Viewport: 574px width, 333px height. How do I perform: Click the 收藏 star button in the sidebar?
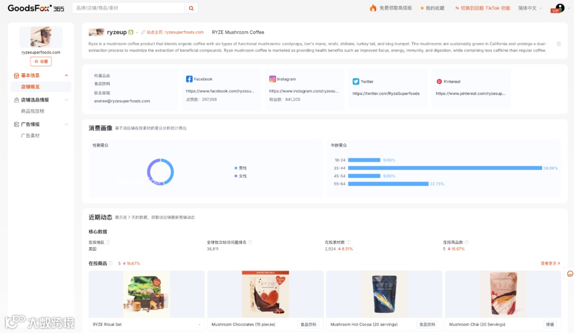pos(41,62)
